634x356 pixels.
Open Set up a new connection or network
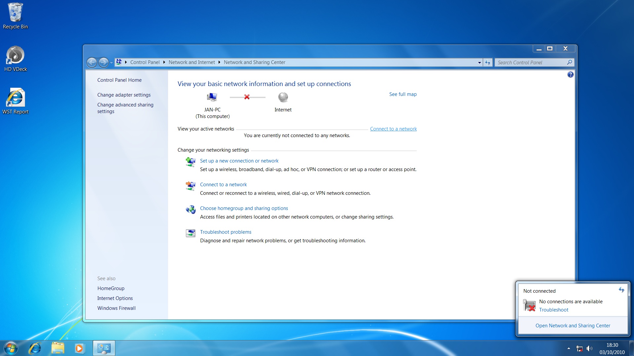pyautogui.click(x=239, y=161)
